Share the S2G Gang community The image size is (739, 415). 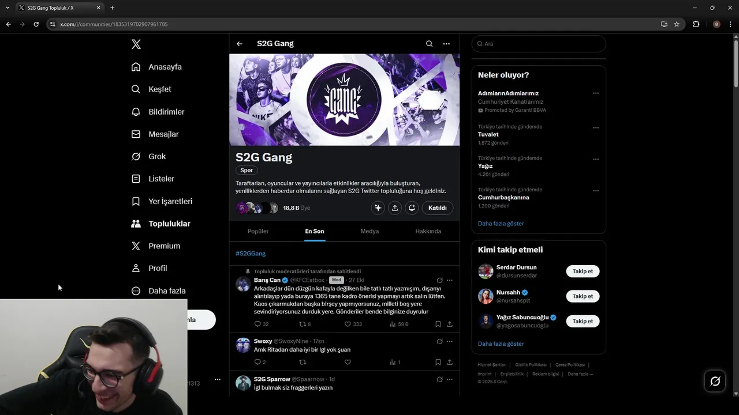click(x=395, y=208)
